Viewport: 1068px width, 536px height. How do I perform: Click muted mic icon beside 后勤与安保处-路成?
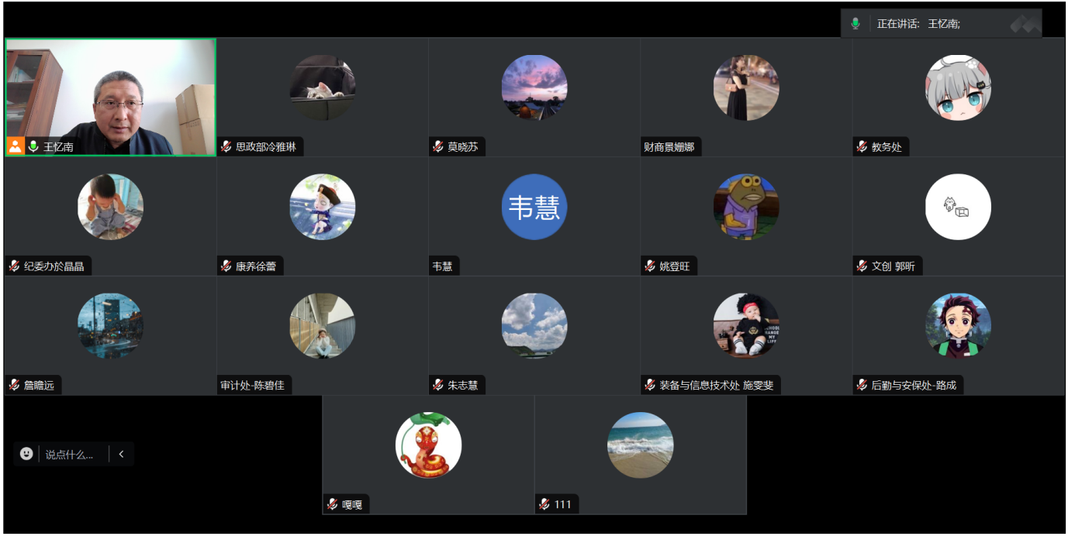862,385
